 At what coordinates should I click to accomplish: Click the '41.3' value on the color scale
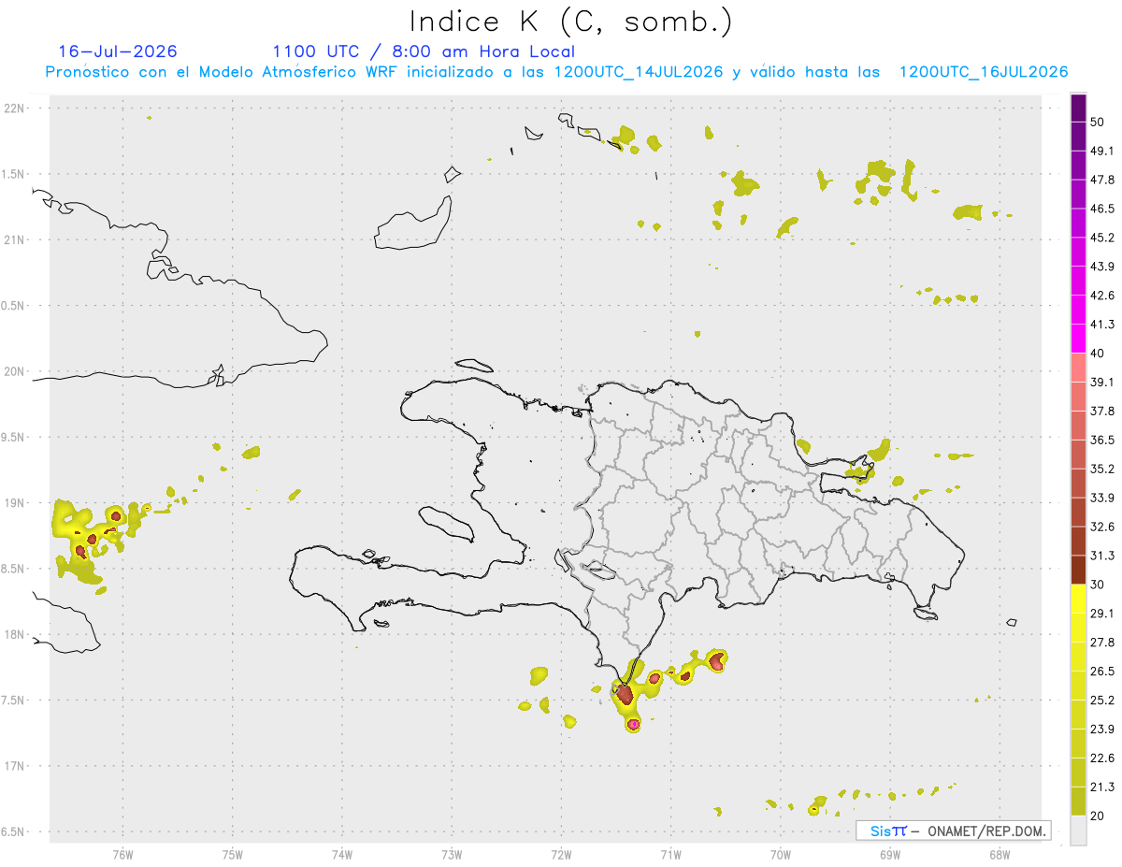pyautogui.click(x=1102, y=325)
